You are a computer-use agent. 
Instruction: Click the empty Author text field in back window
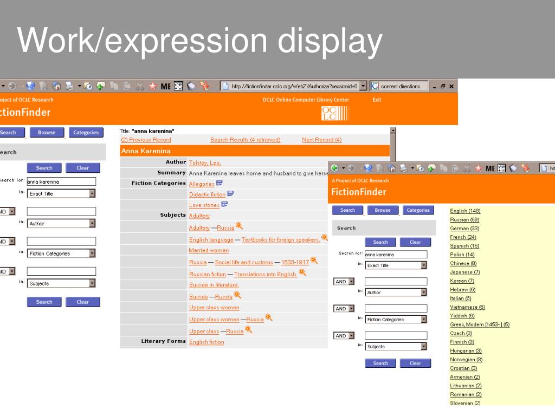coord(61,211)
